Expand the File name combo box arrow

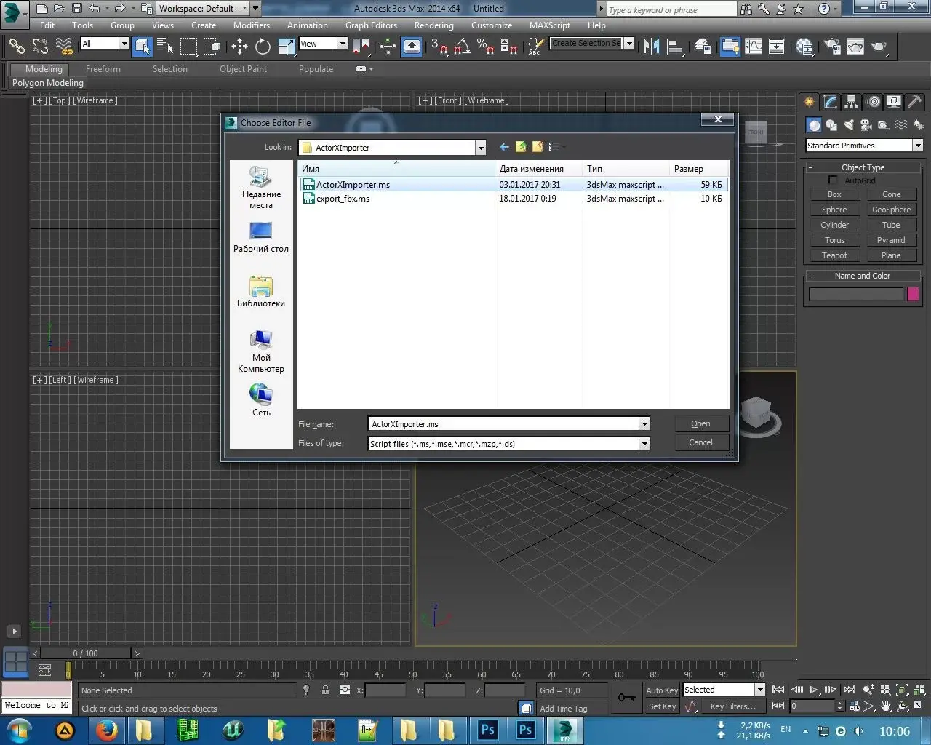coord(644,424)
